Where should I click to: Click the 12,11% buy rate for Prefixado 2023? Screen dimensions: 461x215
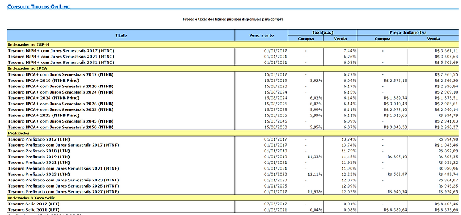315,174
